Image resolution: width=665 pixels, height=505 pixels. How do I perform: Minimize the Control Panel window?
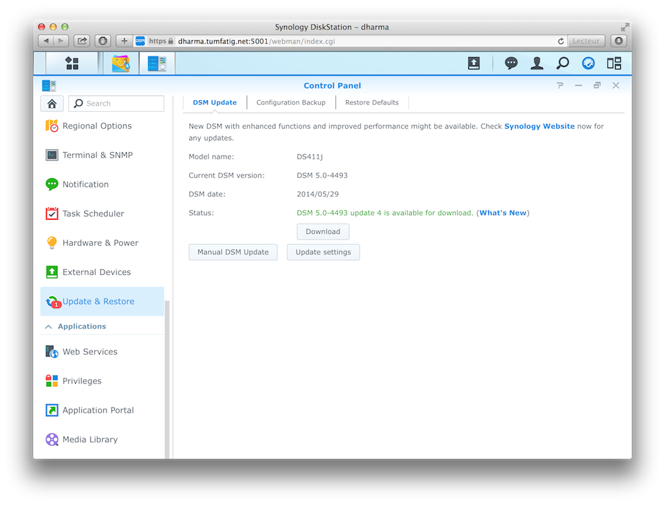(x=579, y=86)
